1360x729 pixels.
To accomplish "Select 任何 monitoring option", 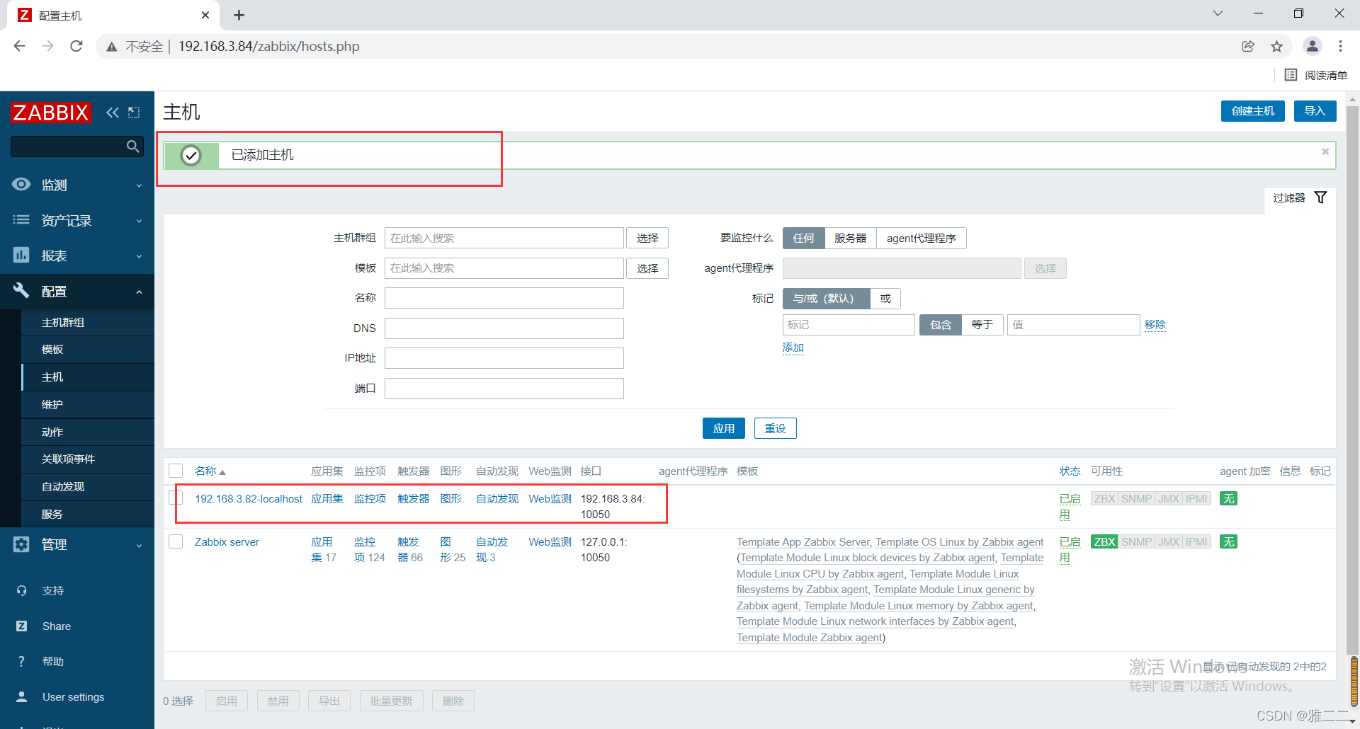I will pyautogui.click(x=803, y=238).
